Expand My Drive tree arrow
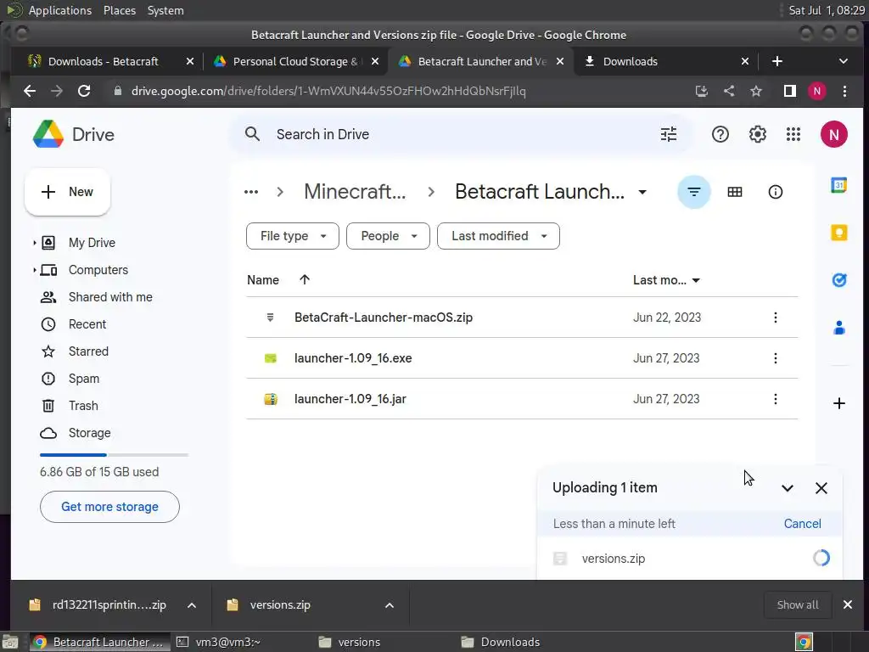This screenshot has width=869, height=652. (x=34, y=243)
